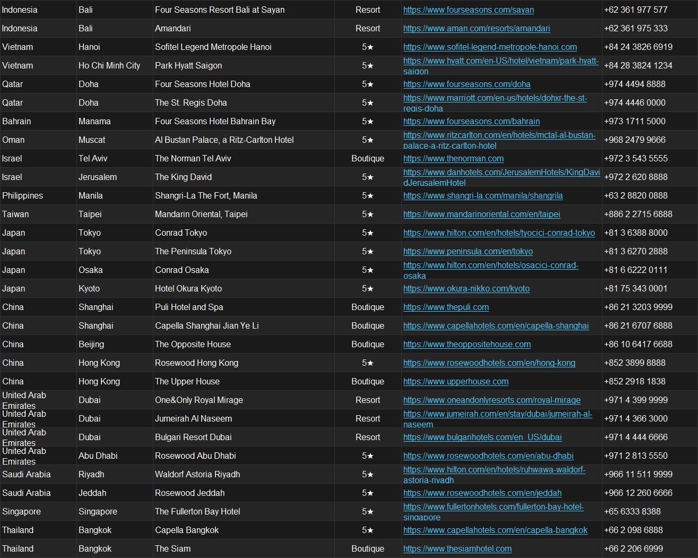The width and height of the screenshot is (698, 558).
Task: Select the 'Jeddah' city cell
Action: pyautogui.click(x=115, y=493)
